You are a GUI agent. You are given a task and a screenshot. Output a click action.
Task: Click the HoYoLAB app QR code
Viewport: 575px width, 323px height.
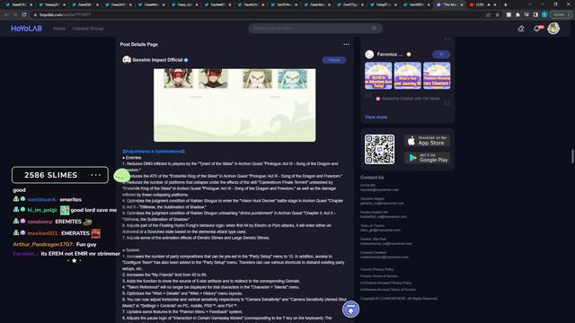(379, 149)
